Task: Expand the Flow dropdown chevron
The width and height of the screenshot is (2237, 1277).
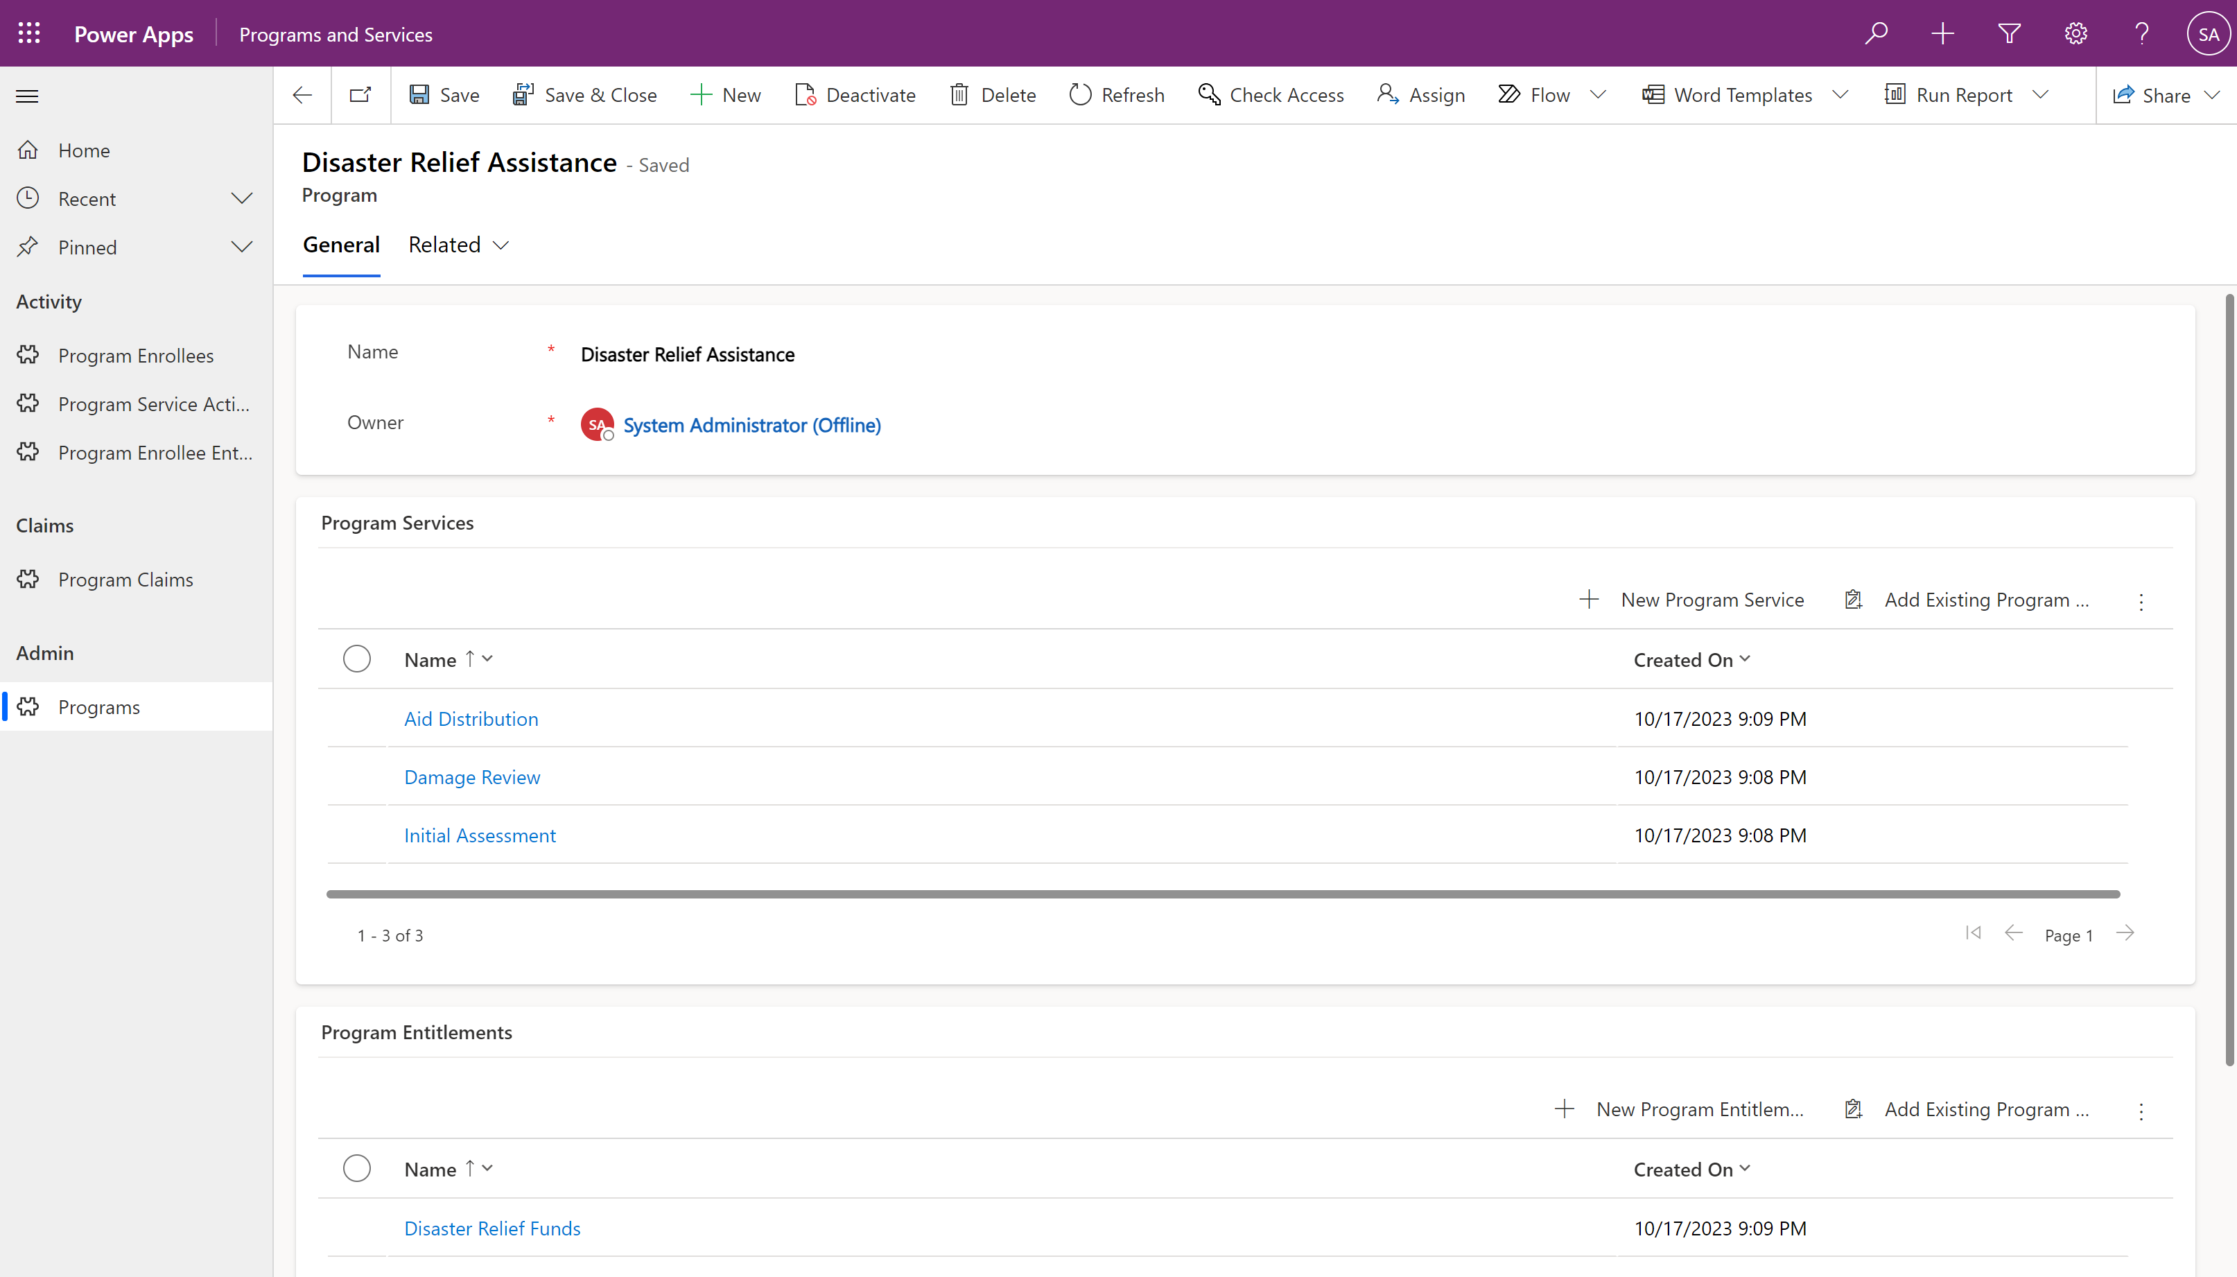Action: [1598, 95]
